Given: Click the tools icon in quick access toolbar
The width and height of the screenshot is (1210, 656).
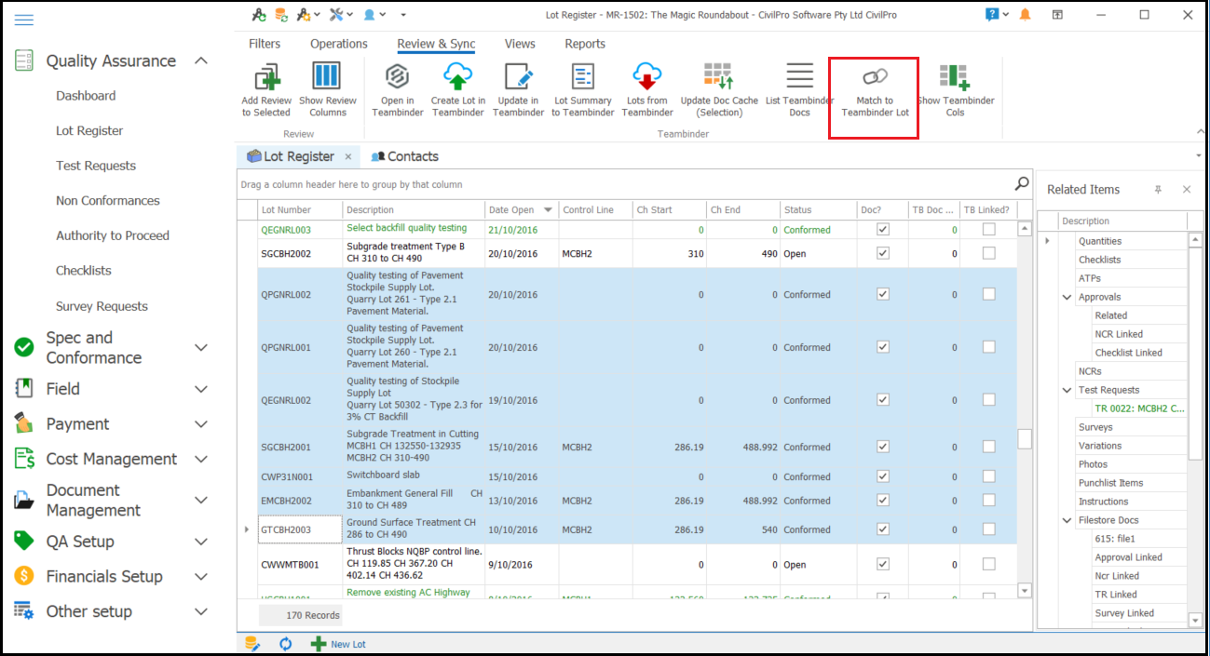Looking at the screenshot, I should (334, 15).
